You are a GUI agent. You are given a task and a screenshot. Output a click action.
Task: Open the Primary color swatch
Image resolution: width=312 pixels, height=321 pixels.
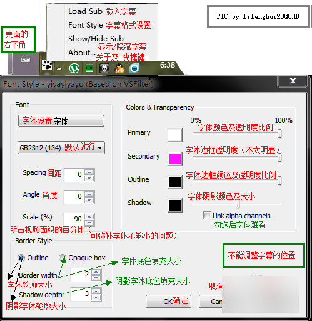[175, 135]
